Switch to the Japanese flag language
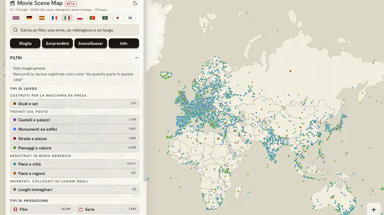This screenshot has width=384, height=215. (x=118, y=18)
